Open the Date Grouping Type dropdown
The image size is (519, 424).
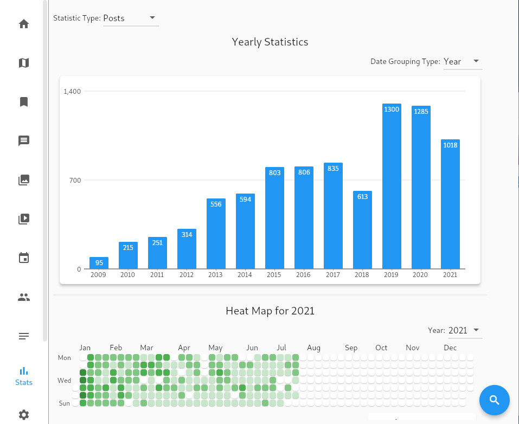[x=462, y=62]
